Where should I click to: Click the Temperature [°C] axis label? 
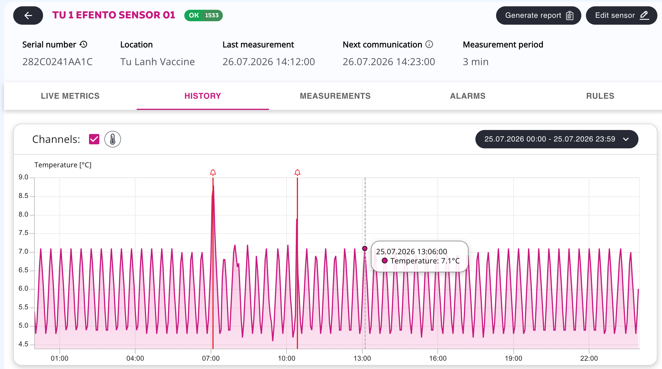(63, 165)
